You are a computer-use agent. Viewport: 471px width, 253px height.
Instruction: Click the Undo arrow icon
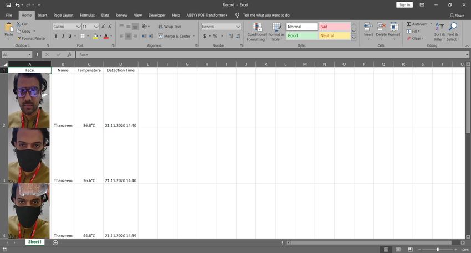[x=17, y=5]
